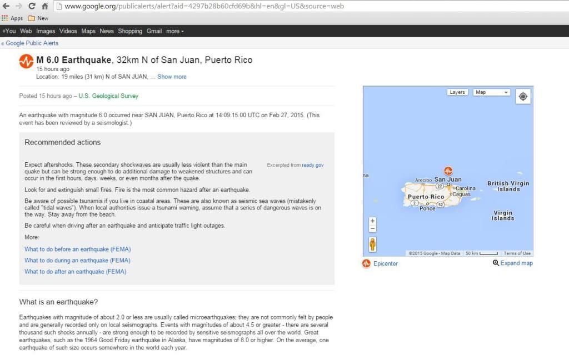Return to Google Public Alerts page
Image resolution: width=569 pixels, height=355 pixels.
point(30,43)
